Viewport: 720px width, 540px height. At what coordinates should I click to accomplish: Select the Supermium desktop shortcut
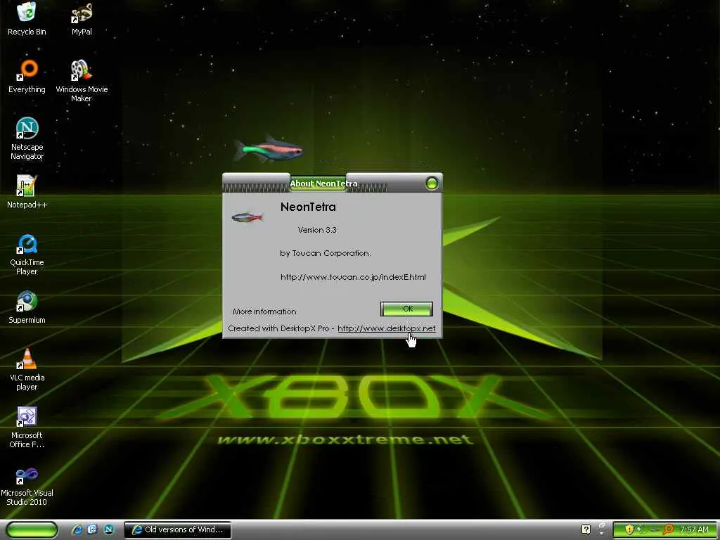[27, 307]
